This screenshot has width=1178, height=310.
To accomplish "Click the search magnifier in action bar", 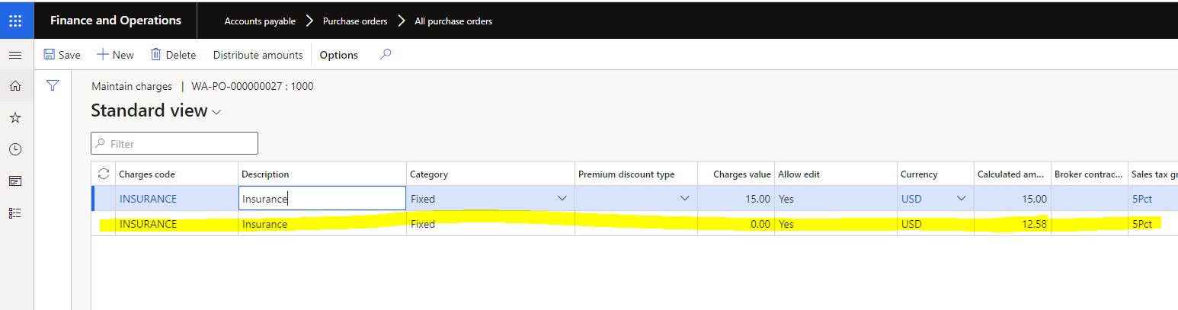I will [386, 54].
